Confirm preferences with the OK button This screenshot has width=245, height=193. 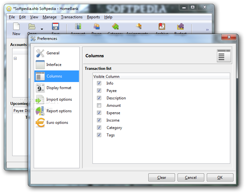(x=220, y=177)
